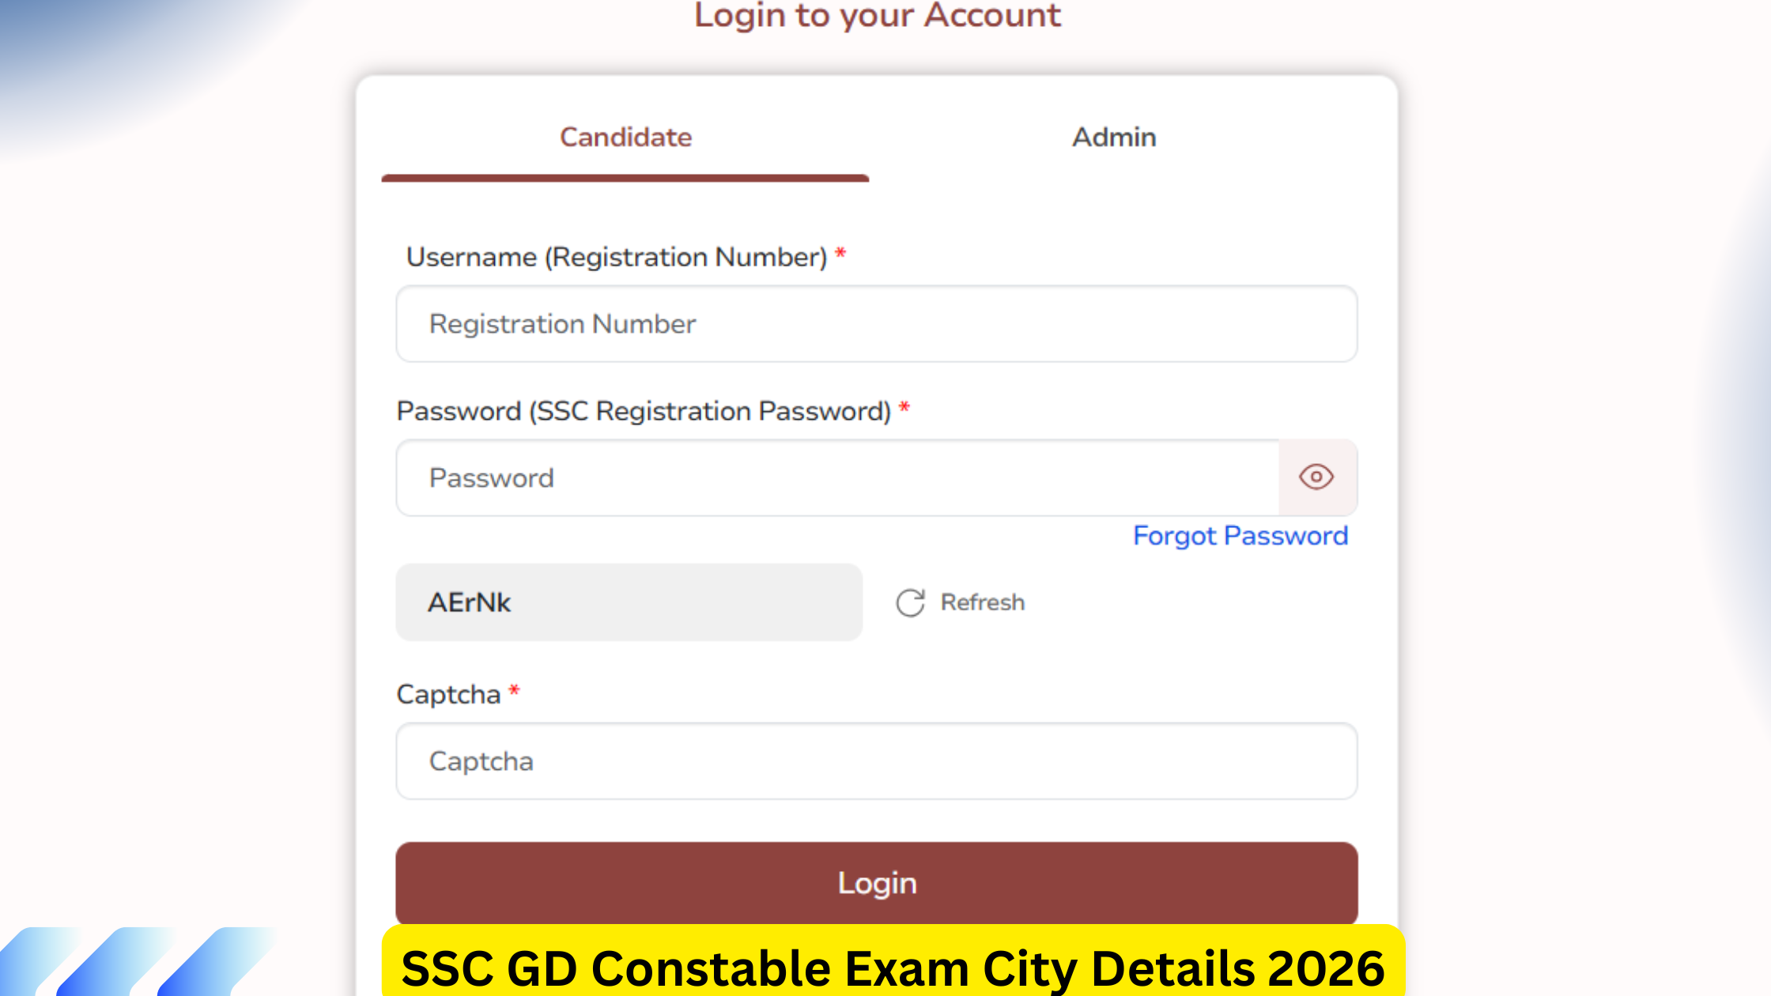1771x996 pixels.
Task: Click the Login to your Account heading
Action: pos(876,16)
